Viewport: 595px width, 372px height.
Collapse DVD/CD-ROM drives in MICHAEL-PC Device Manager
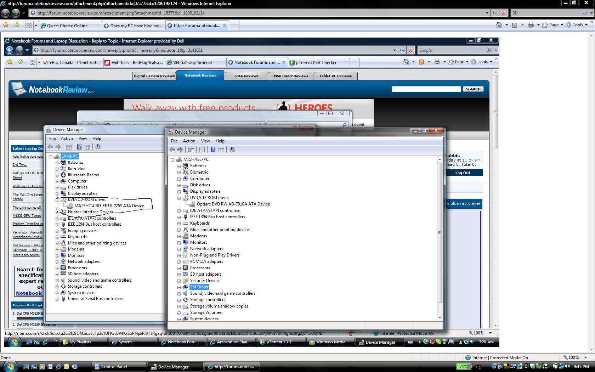179,198
